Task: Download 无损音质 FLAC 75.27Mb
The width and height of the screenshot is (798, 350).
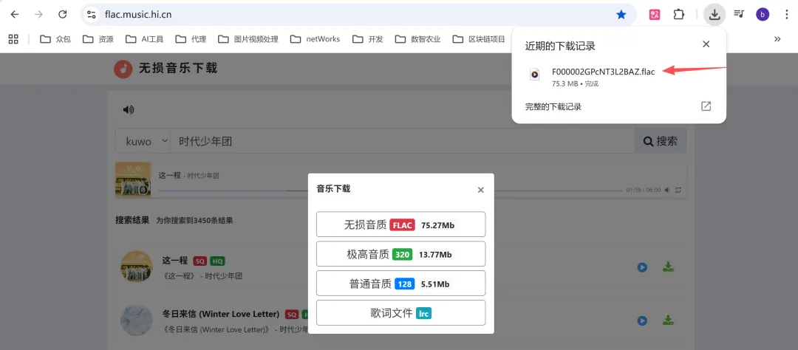Action: 401,224
